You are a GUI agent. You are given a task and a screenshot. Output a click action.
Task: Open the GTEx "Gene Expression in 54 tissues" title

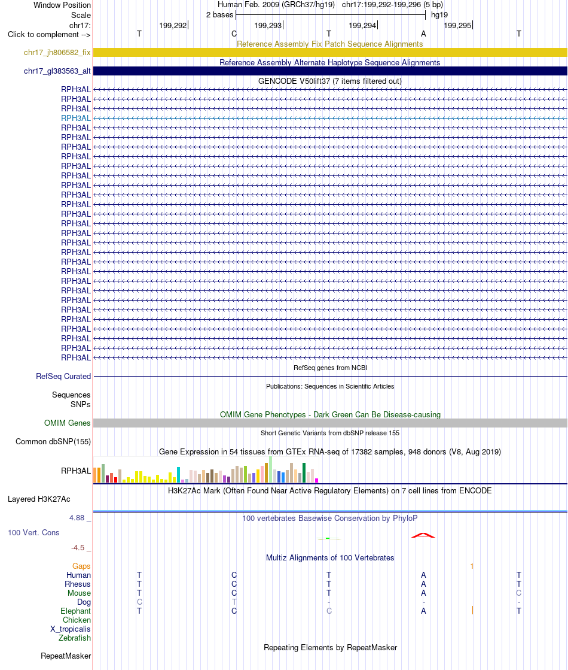click(x=330, y=452)
